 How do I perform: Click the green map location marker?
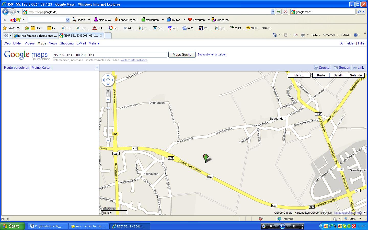coord(205,158)
